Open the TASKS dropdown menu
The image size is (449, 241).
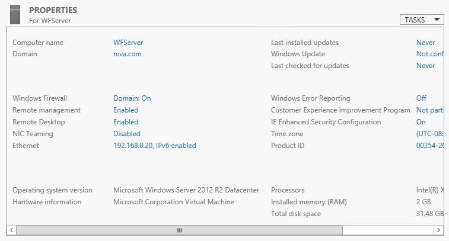(422, 20)
